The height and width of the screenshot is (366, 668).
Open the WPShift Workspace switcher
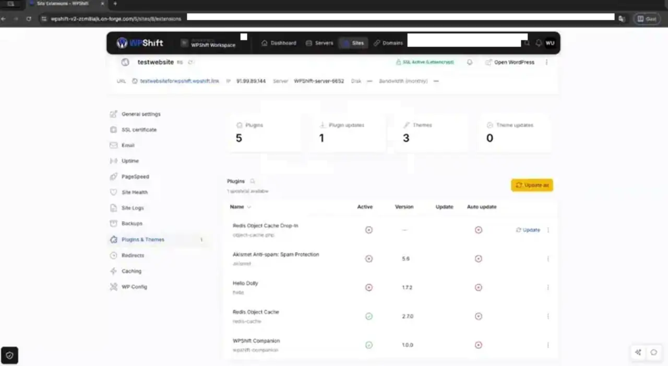pyautogui.click(x=209, y=43)
